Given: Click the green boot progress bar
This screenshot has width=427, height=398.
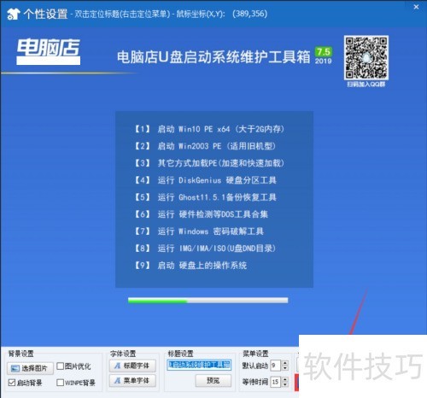Looking at the screenshot, I should pos(208,301).
